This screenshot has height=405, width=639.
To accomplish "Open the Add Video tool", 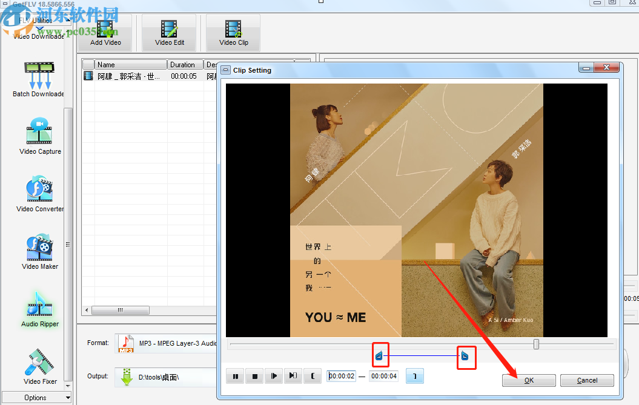I will coord(105,33).
